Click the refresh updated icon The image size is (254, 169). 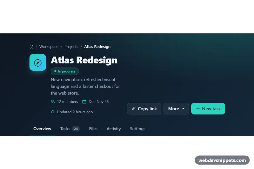click(53, 112)
